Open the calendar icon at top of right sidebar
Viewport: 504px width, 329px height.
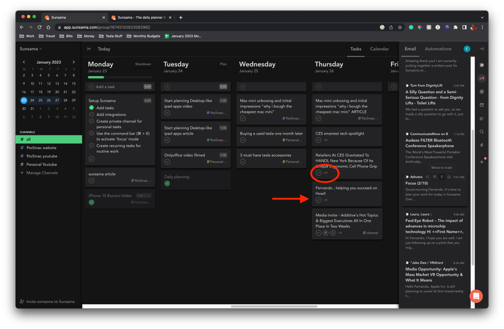481,65
